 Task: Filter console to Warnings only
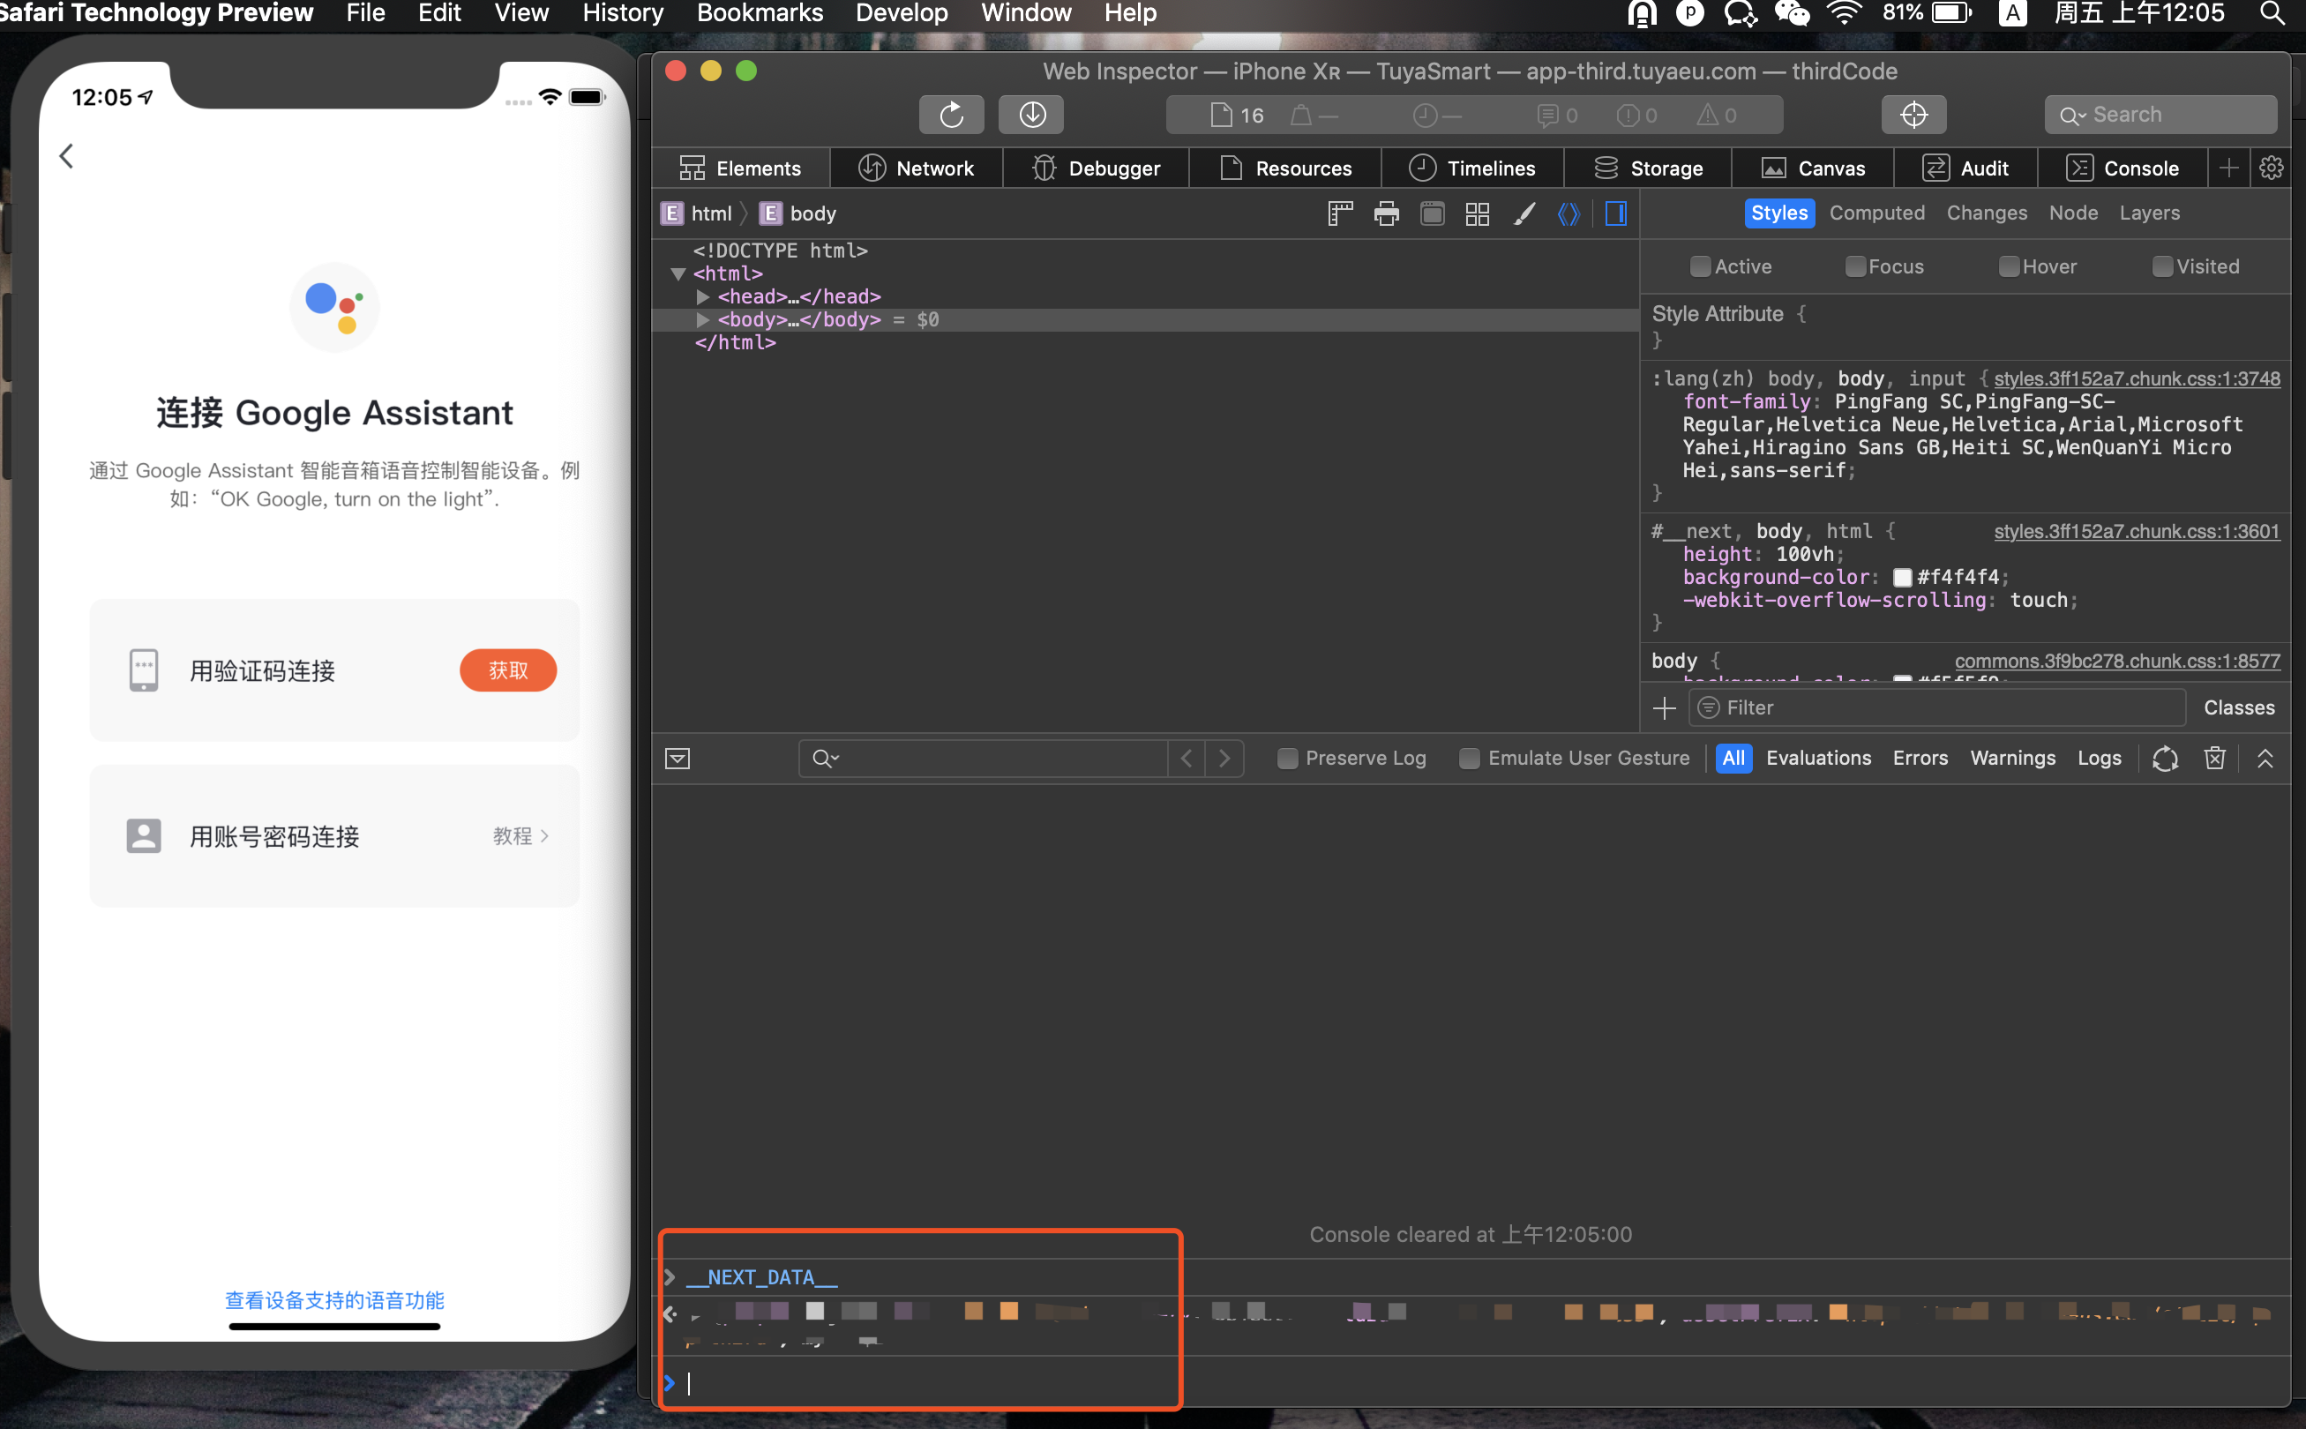point(2012,758)
